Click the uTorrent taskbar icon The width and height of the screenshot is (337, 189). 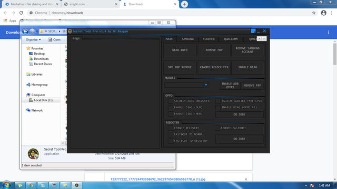(x=20, y=185)
